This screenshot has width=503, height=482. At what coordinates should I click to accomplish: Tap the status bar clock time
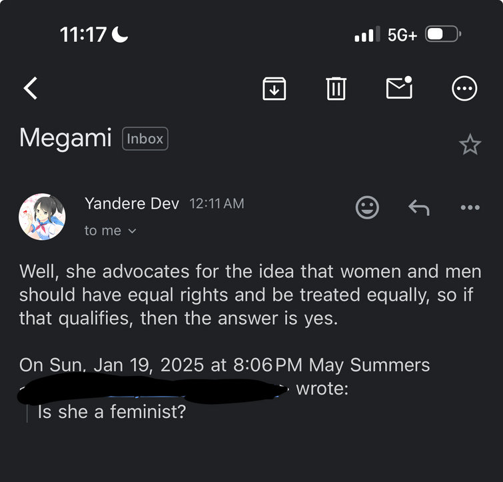point(83,35)
